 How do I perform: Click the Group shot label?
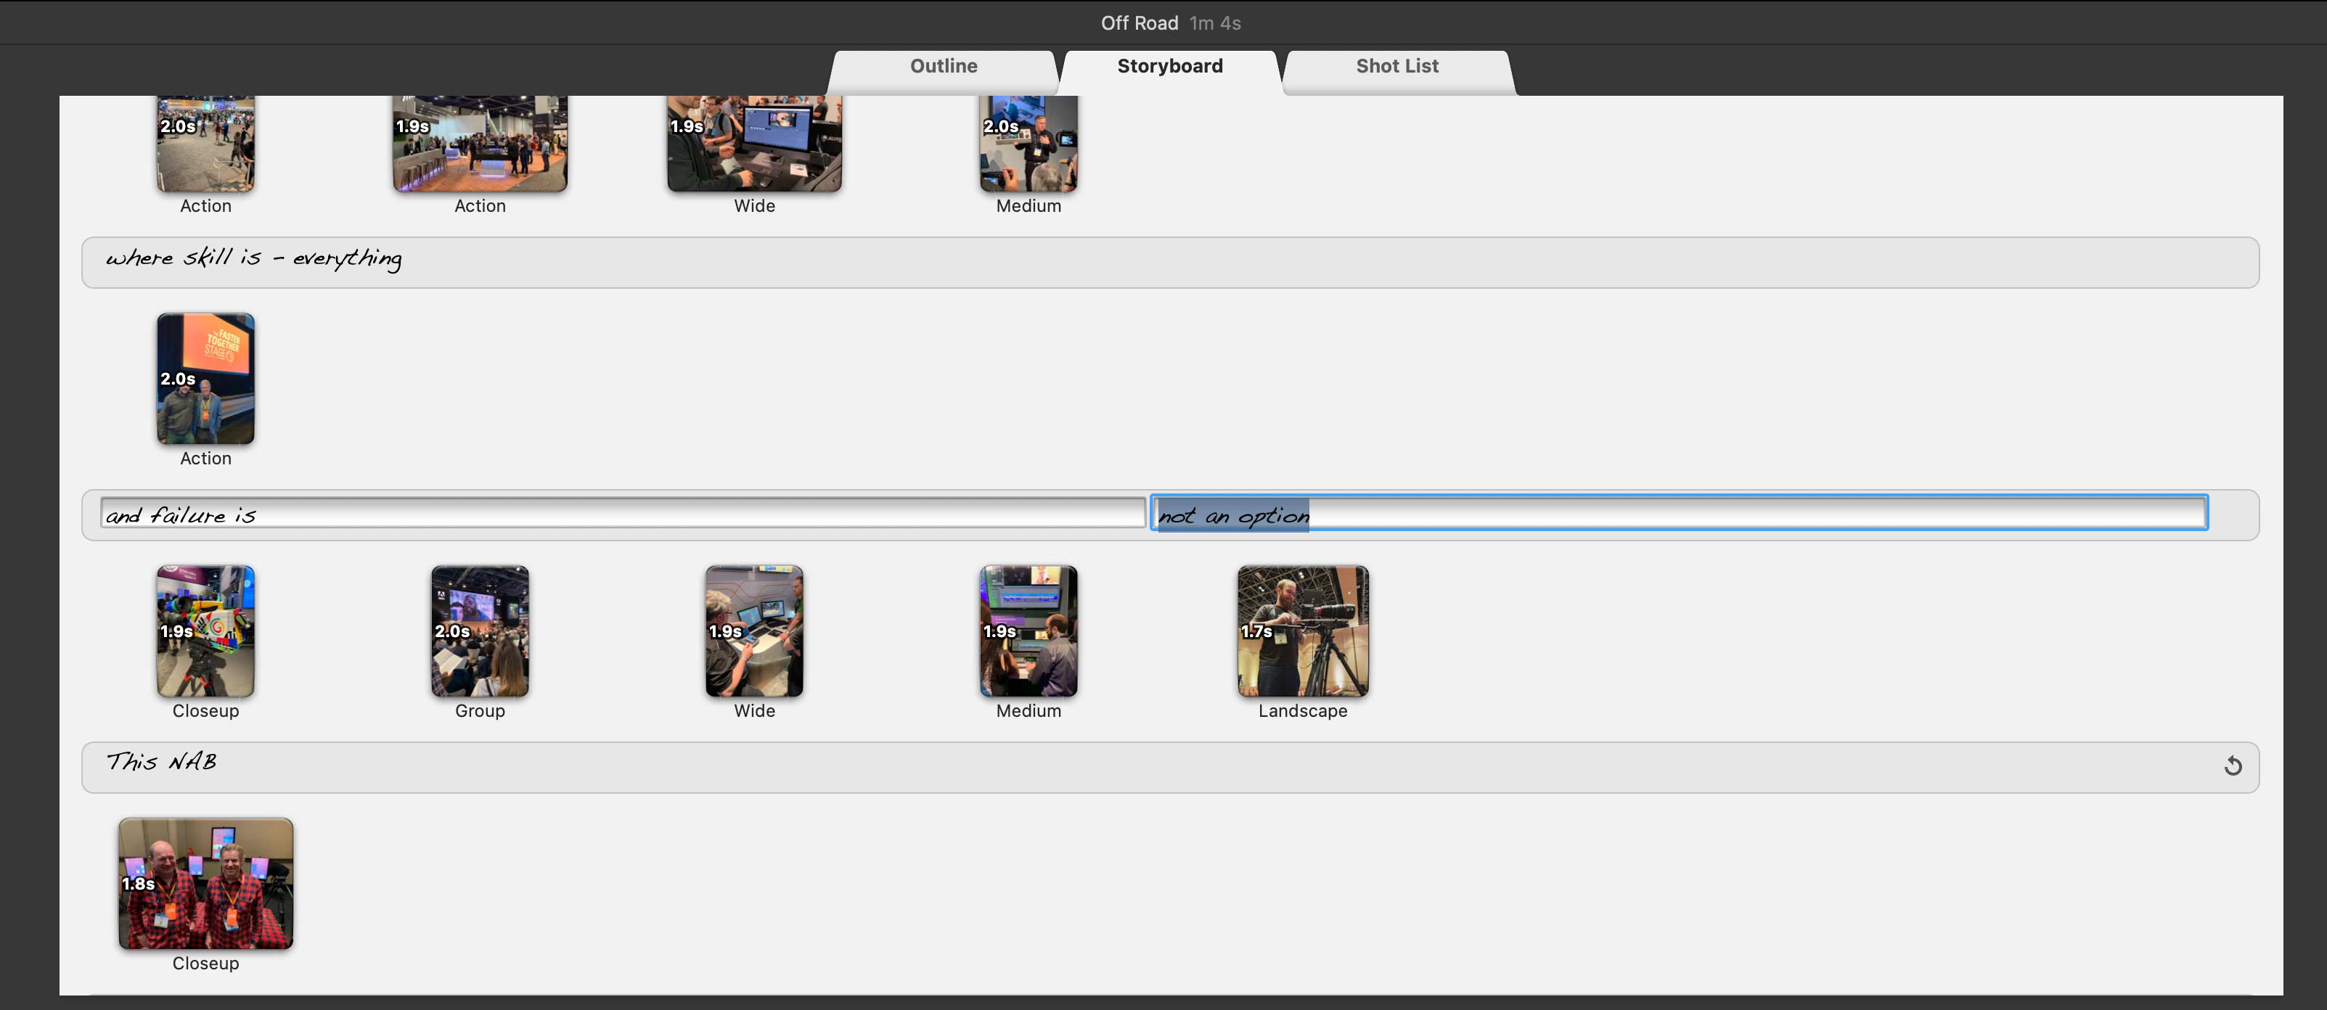(480, 711)
